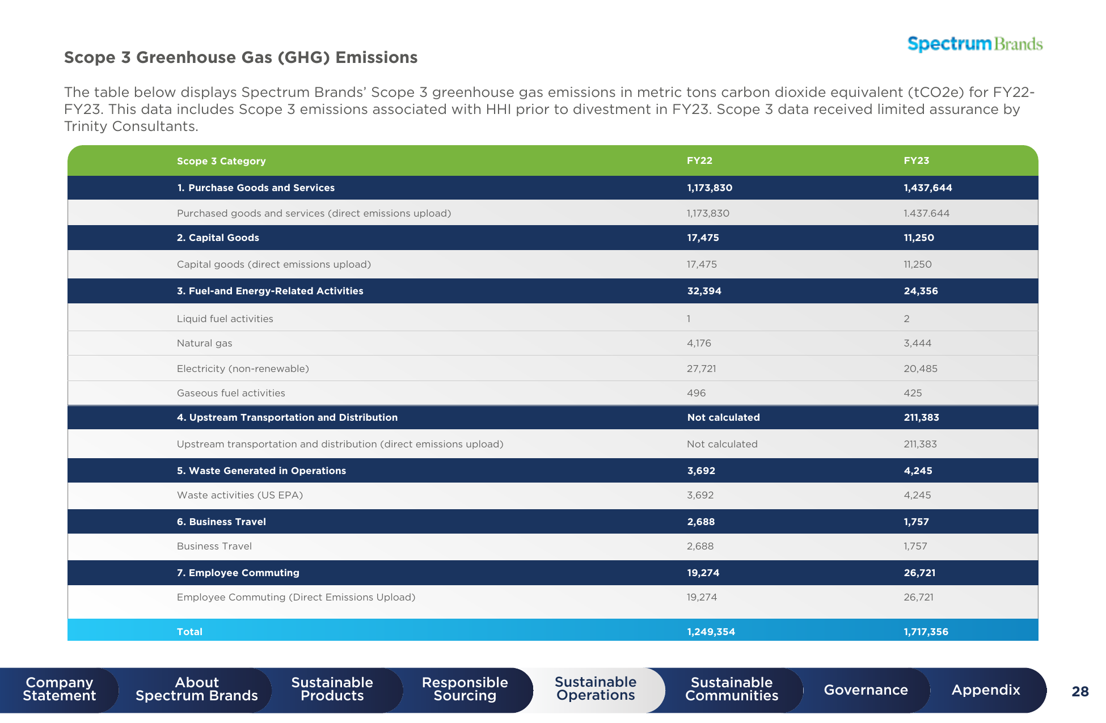Select the FY23 column header
Viewport: 1106px width, 723px height.
pos(917,160)
